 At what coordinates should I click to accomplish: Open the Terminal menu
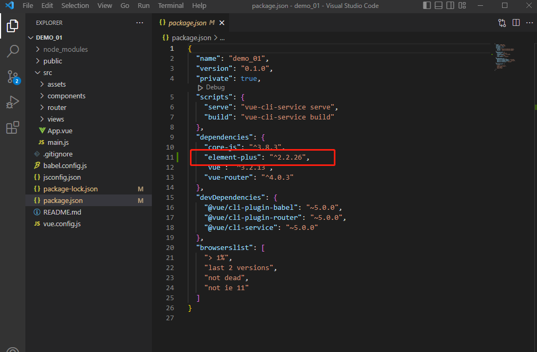[170, 5]
